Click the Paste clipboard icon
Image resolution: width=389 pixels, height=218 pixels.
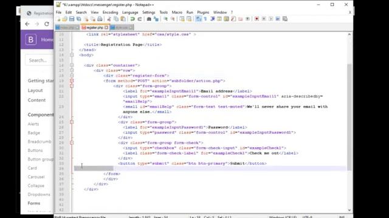coord(123,19)
